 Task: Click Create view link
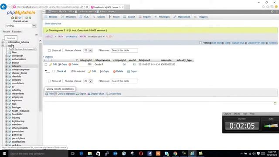point(113,94)
